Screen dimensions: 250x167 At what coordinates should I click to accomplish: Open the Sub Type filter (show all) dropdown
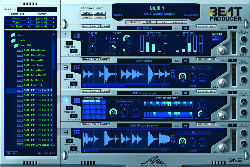[43, 26]
